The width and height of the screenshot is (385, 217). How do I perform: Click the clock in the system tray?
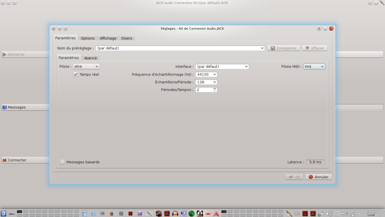click(x=371, y=213)
